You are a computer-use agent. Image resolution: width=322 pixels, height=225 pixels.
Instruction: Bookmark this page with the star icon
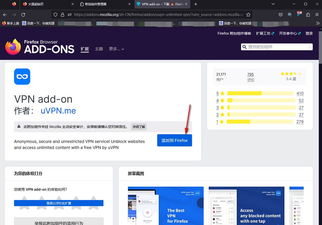coord(248,15)
